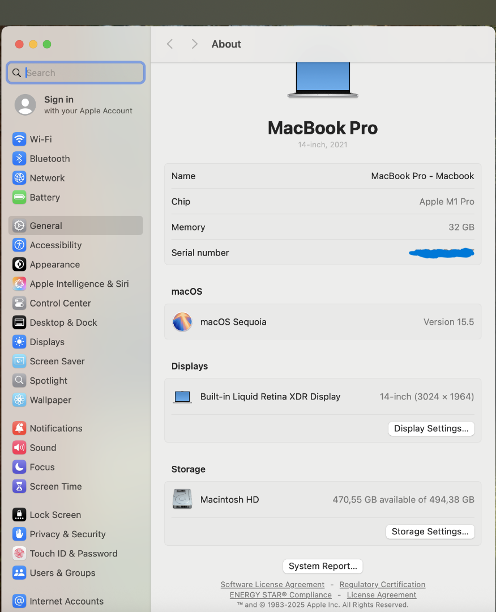The width and height of the screenshot is (496, 612).
Task: Click the 14-inch (3024 × 1964) resolution text
Action: click(x=426, y=397)
